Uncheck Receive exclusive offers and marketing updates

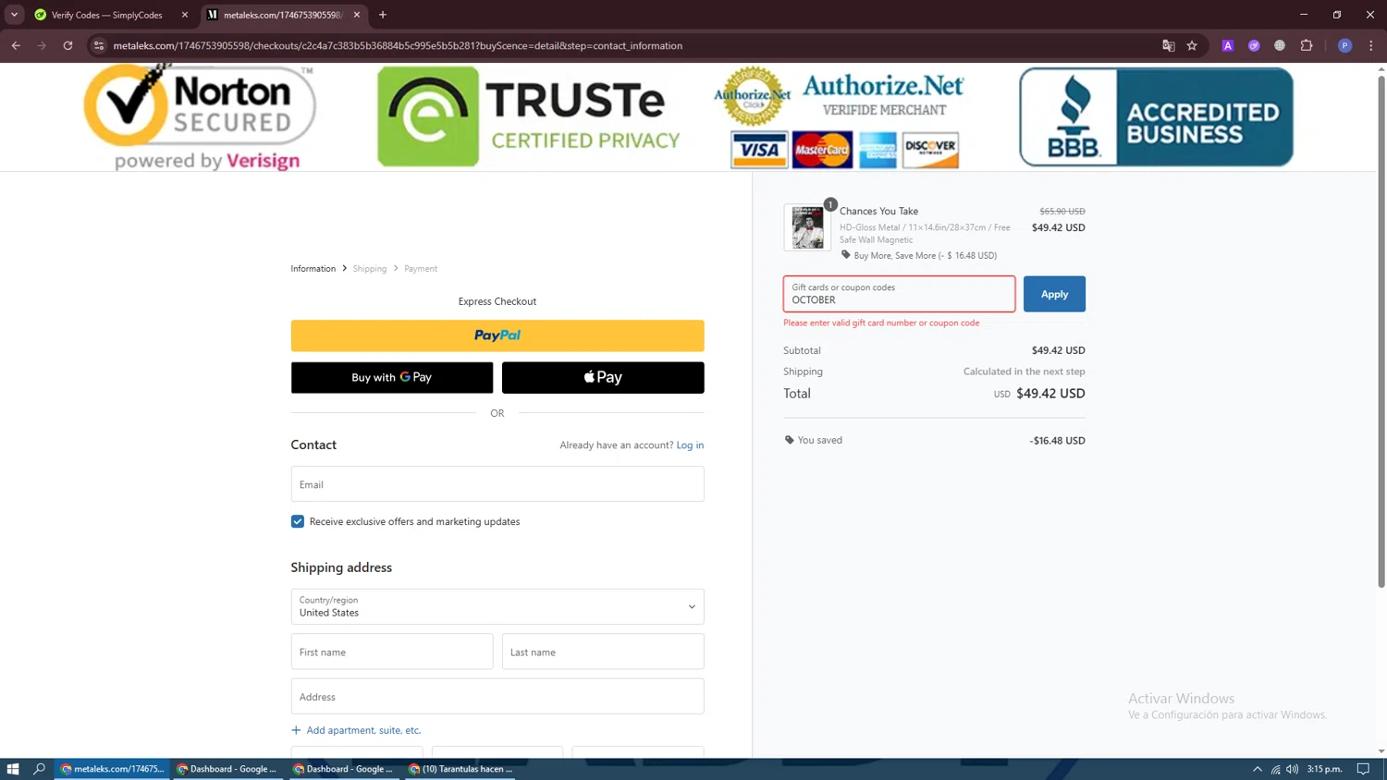click(x=298, y=521)
